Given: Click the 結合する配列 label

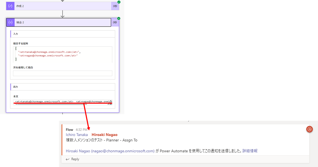Looking at the screenshot, I should point(20,43).
